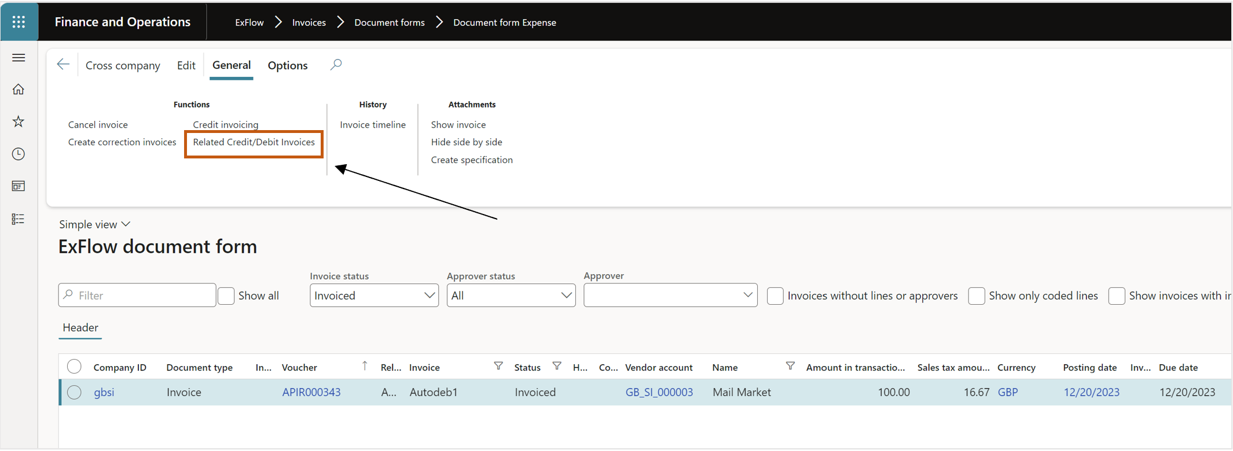Viewport: 1233px width, 451px height.
Task: Click Autodeb1 invoice cell
Action: click(434, 392)
